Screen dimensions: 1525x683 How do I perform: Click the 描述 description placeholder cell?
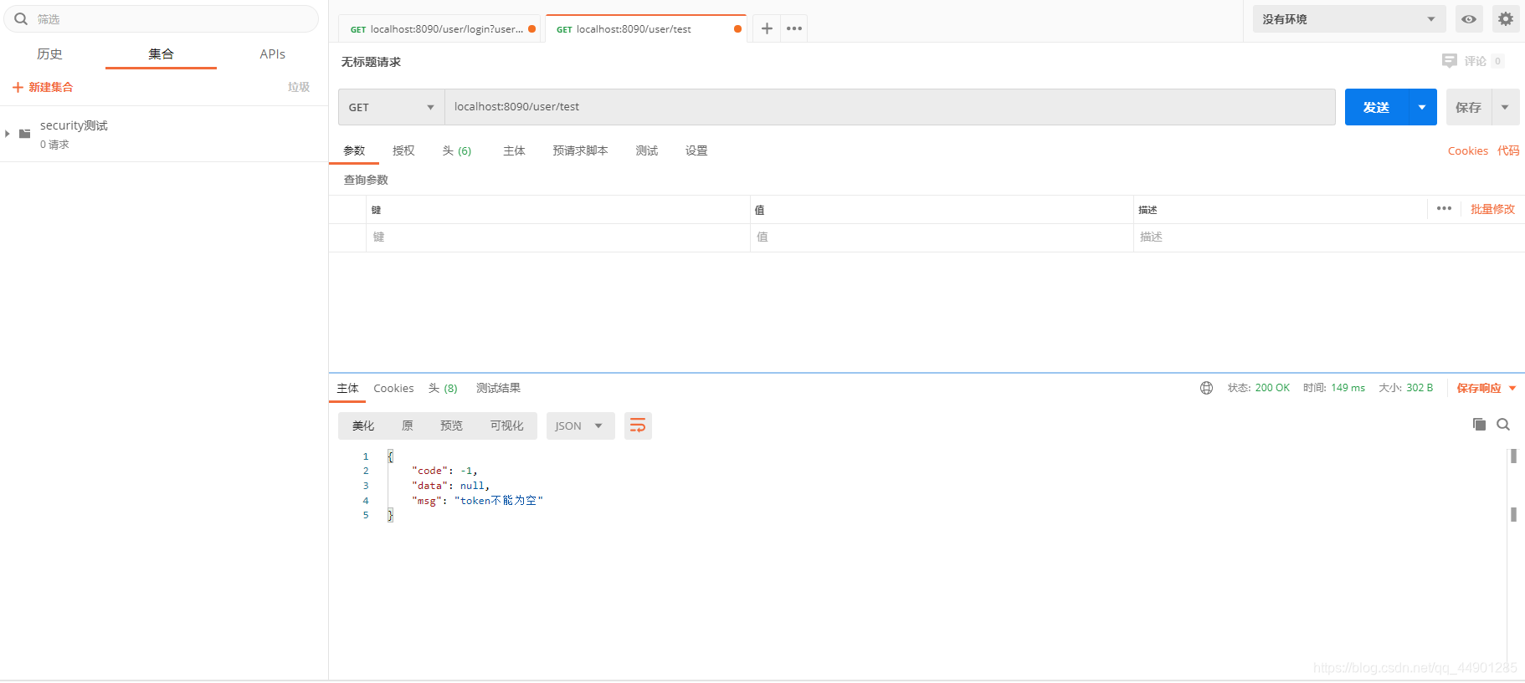1328,237
